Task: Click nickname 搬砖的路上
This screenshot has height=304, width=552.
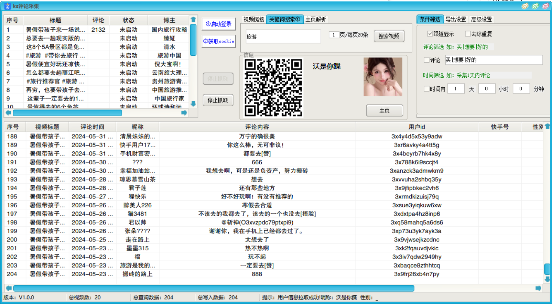Action: pyautogui.click(x=138, y=274)
